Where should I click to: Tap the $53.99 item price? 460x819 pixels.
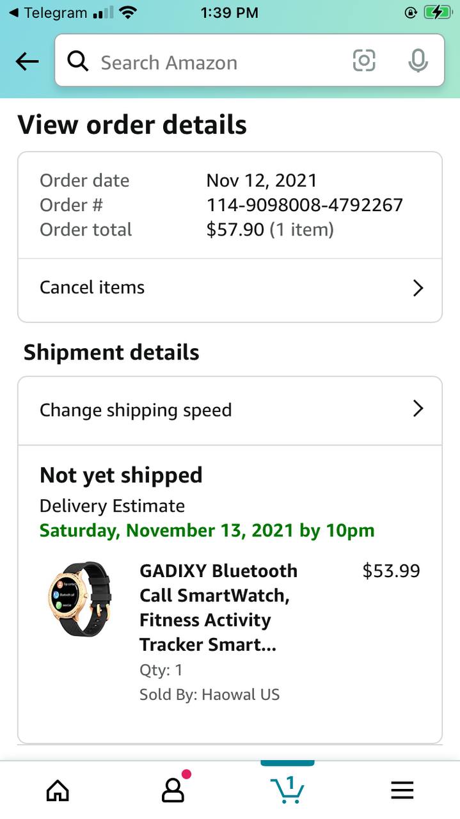tap(391, 571)
